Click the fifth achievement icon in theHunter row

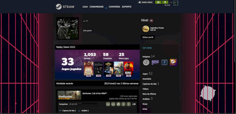[x=129, y=104]
